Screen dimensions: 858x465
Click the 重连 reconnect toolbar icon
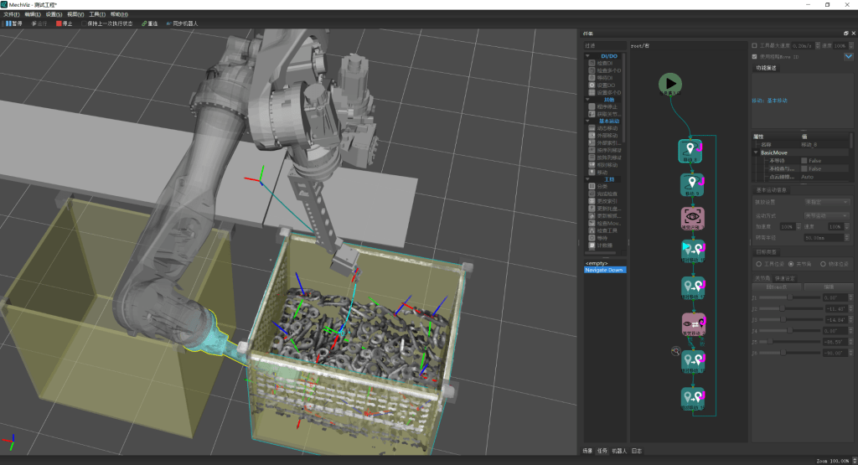tap(149, 23)
